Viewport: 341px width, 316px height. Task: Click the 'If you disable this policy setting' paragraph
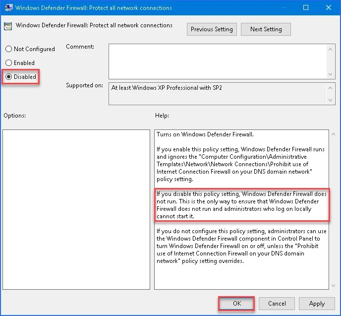tap(241, 205)
